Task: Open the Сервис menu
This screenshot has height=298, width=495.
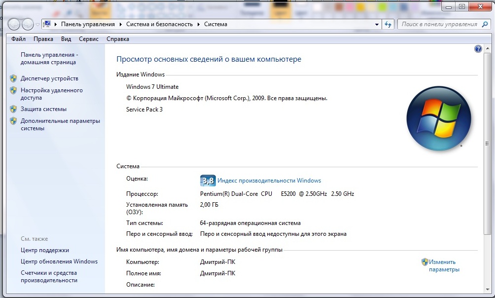Action: click(x=89, y=39)
